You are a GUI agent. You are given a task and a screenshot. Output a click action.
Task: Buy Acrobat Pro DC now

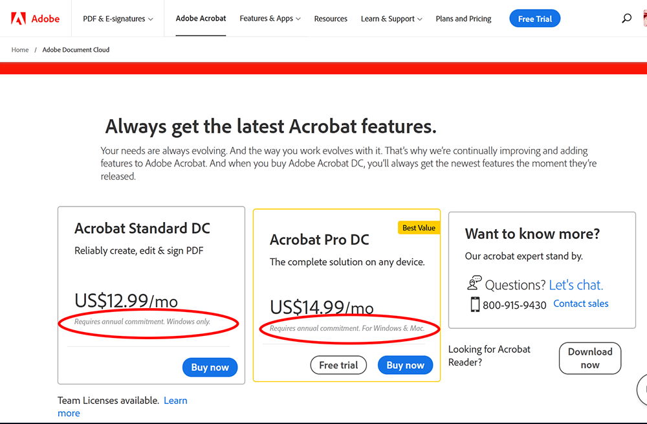pos(405,364)
